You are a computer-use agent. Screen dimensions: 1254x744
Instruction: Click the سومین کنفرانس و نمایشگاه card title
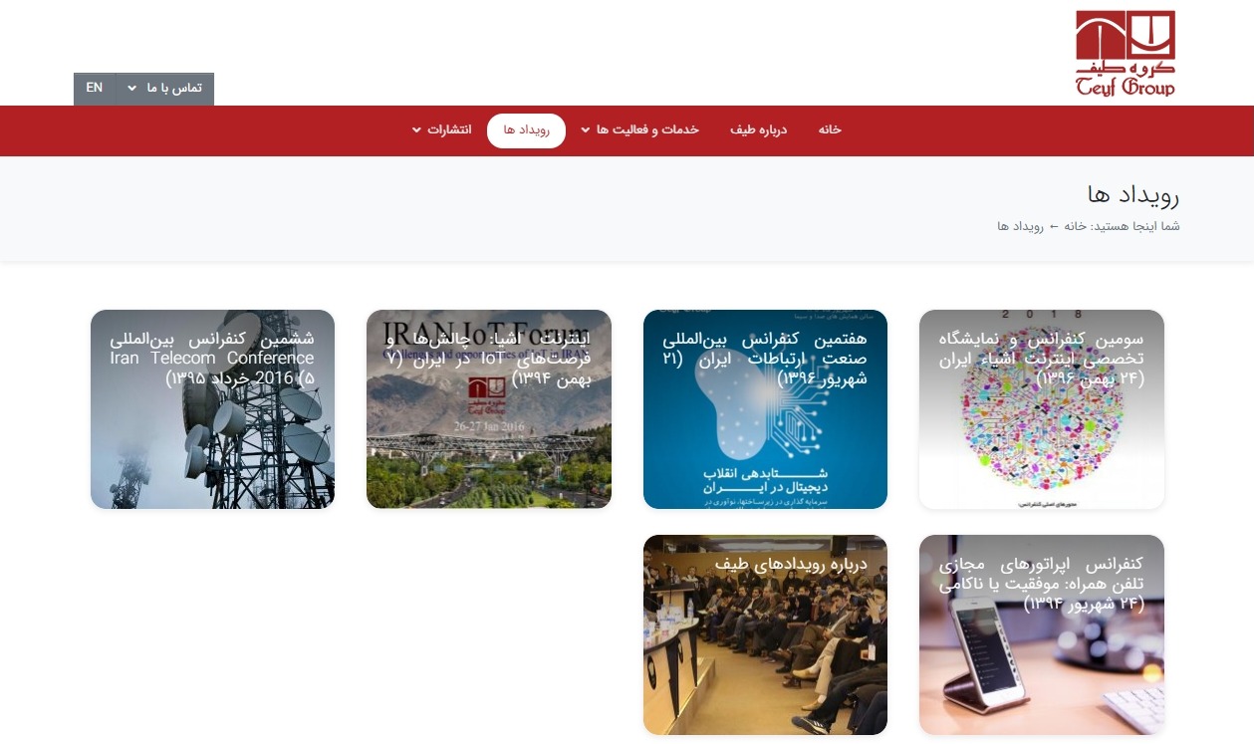(x=1041, y=359)
